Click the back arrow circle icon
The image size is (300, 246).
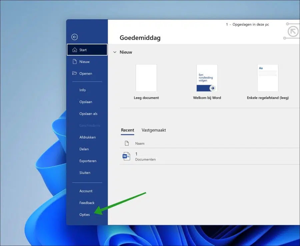click(75, 37)
